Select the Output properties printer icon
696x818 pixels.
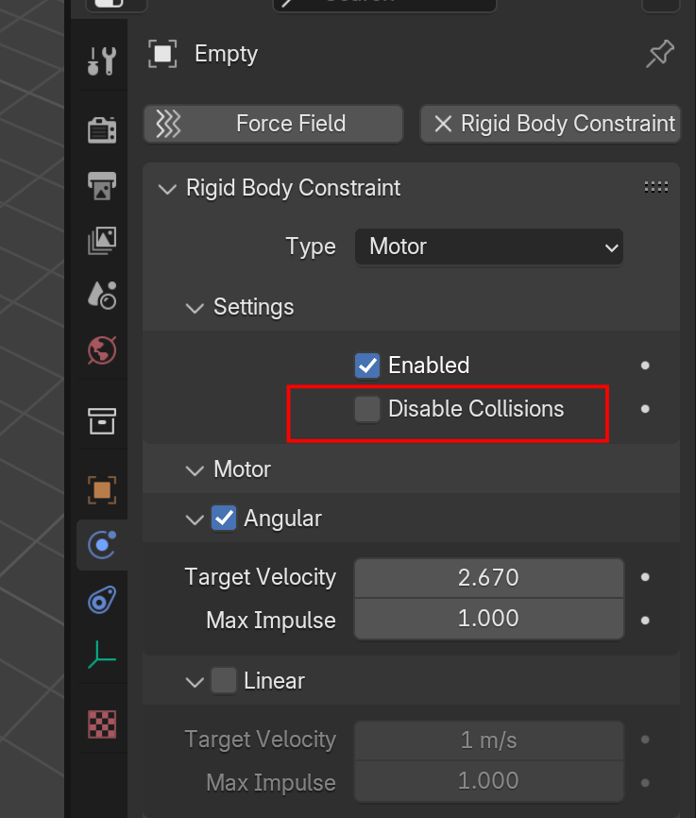coord(101,186)
